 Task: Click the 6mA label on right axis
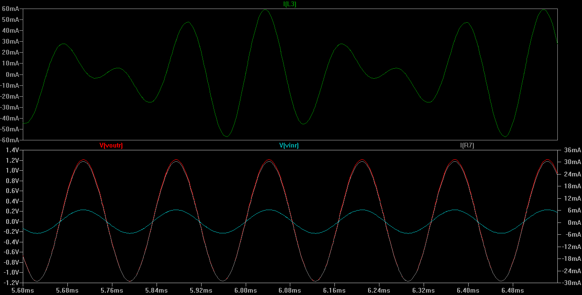pyautogui.click(x=573, y=210)
